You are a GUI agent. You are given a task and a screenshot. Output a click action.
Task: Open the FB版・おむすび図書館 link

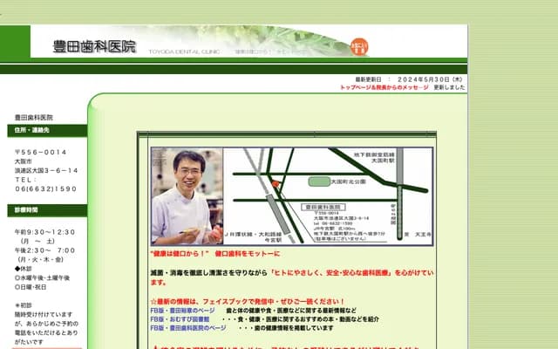coord(180,319)
